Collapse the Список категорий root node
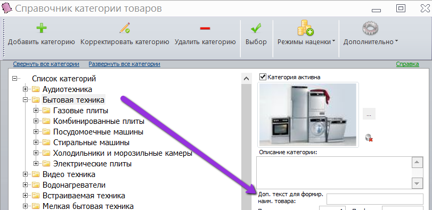432x210 pixels. (x=14, y=79)
